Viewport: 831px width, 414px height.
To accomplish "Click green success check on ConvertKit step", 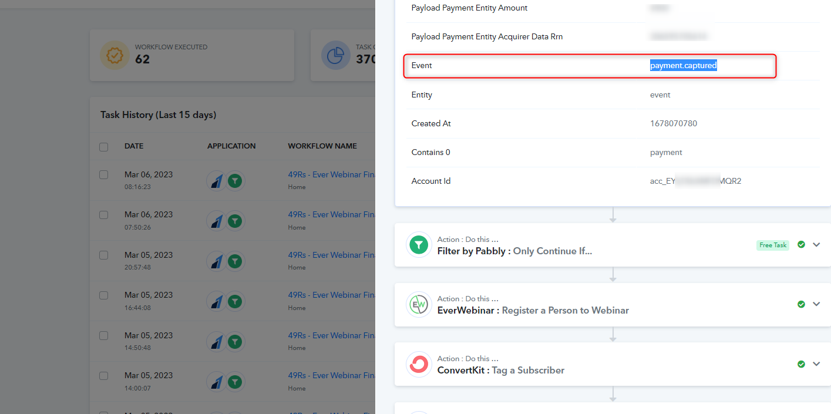I will coord(801,364).
